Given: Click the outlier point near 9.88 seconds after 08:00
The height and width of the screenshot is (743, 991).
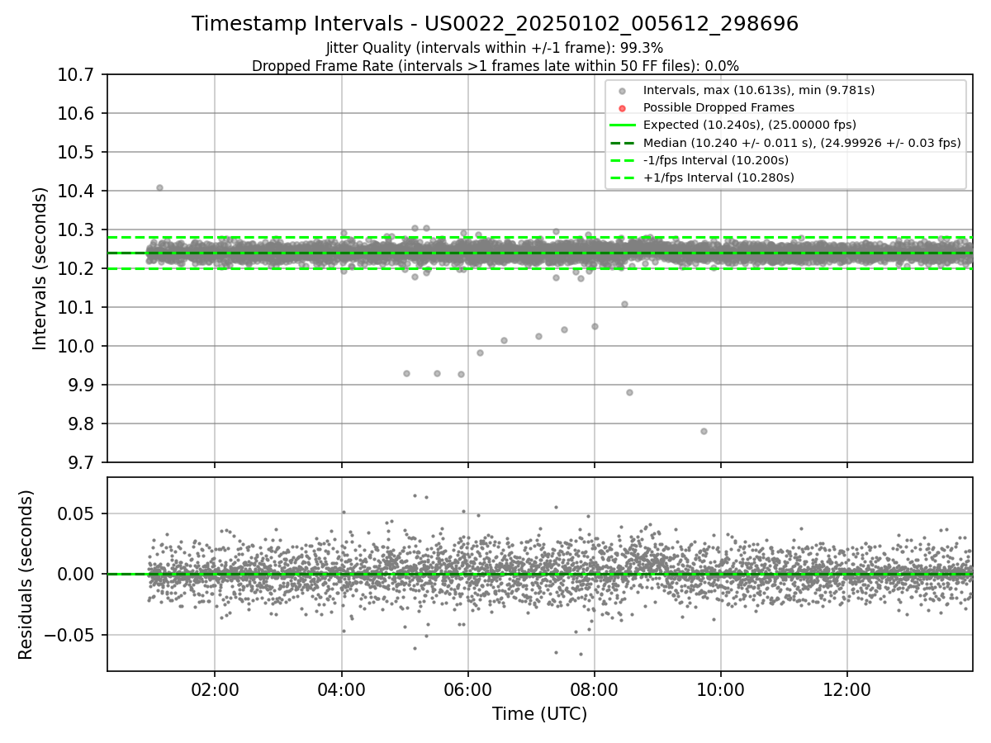Looking at the screenshot, I should pos(629,392).
